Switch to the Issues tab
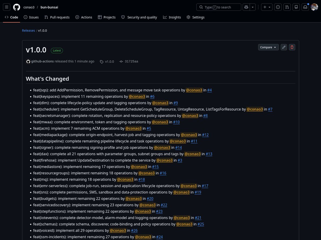This screenshot has width=321, height=240. [31, 17]
